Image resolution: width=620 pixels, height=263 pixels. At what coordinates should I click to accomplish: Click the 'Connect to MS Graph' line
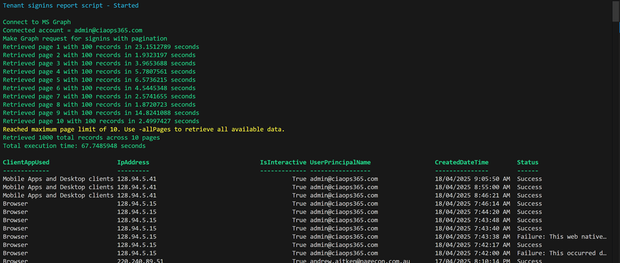36,22
